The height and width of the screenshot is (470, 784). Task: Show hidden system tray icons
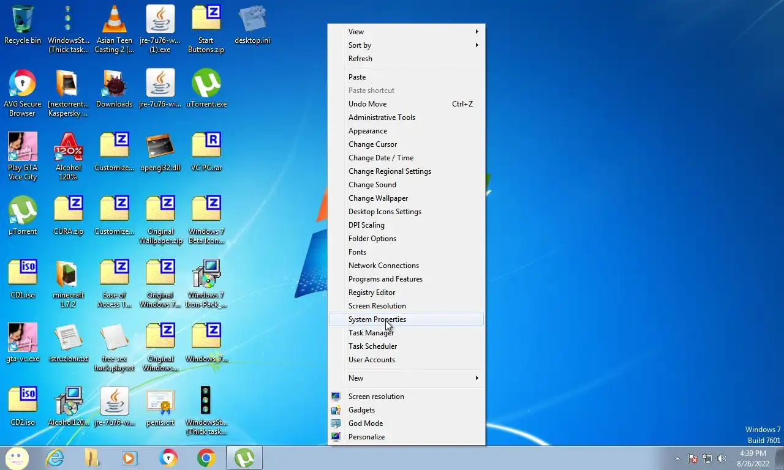pos(677,458)
